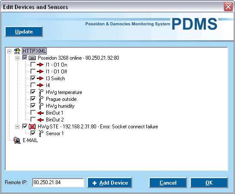Select the Sensor 1 label
235x194 pixels.
(55, 133)
